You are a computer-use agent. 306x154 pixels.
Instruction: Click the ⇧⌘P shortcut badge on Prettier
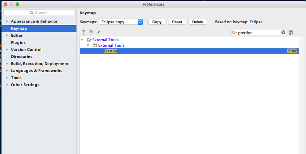point(292,51)
